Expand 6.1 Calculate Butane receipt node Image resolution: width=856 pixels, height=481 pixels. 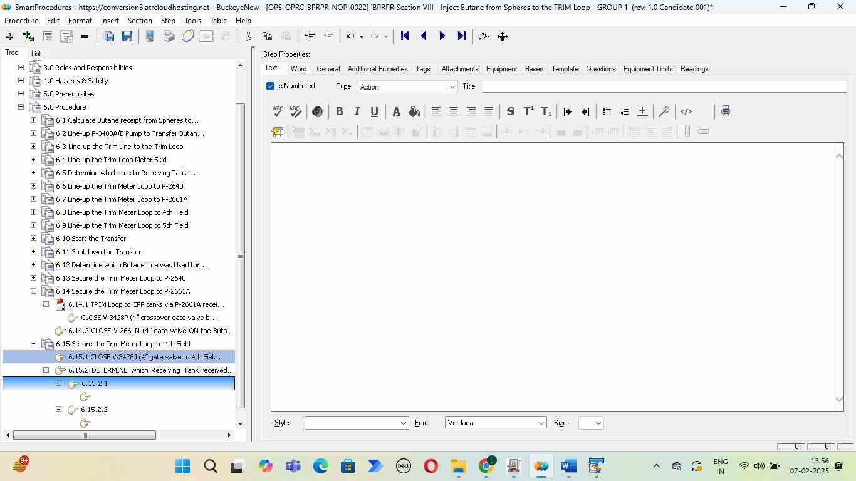tap(33, 120)
